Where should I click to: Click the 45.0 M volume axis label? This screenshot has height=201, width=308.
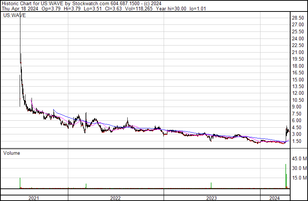[x=299, y=159]
